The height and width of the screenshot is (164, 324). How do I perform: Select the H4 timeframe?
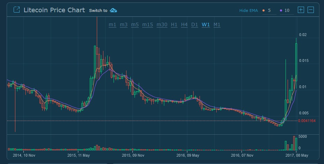click(184, 24)
